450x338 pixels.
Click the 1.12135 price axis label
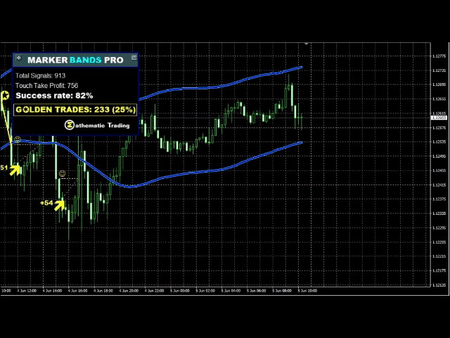[x=439, y=285]
